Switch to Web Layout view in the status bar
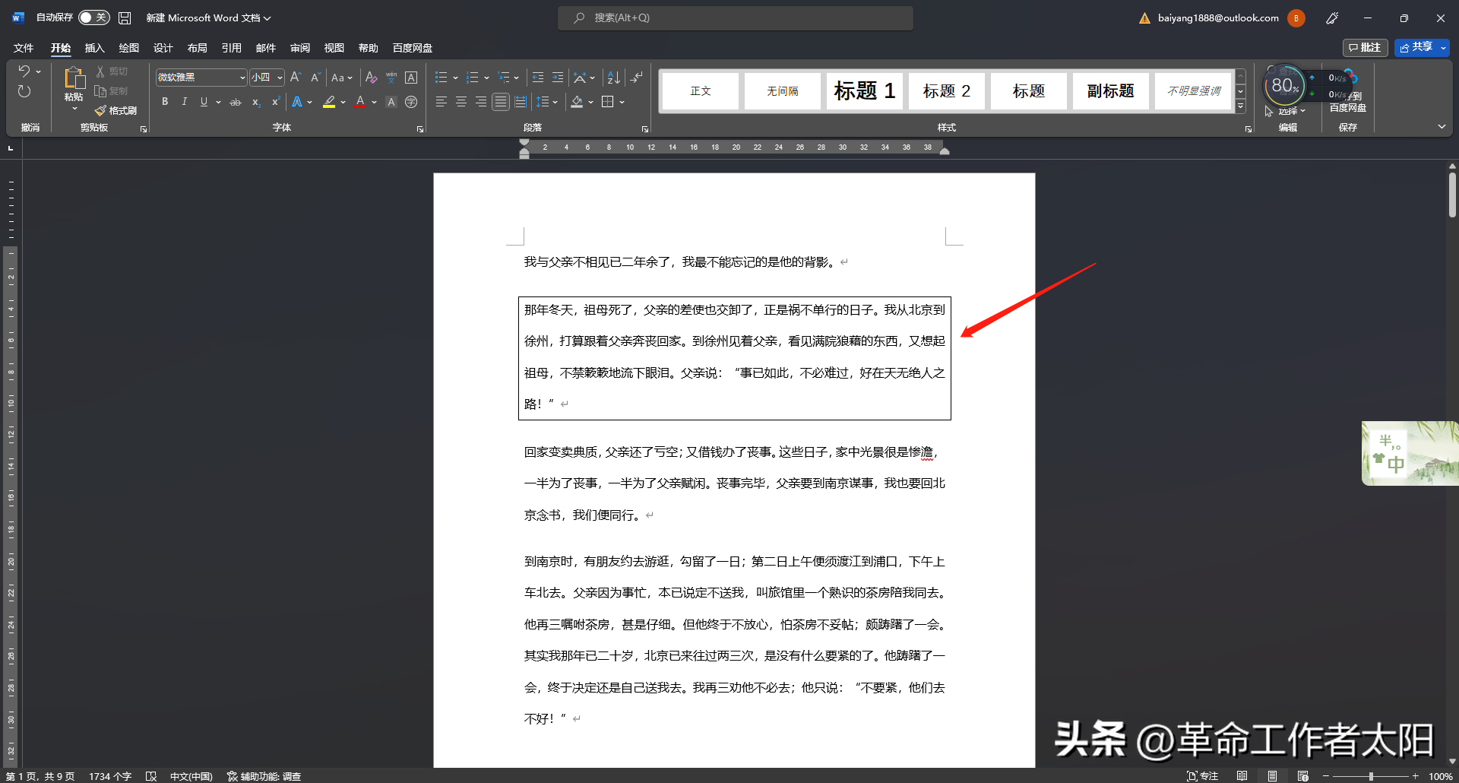1459x783 pixels. click(x=1303, y=776)
